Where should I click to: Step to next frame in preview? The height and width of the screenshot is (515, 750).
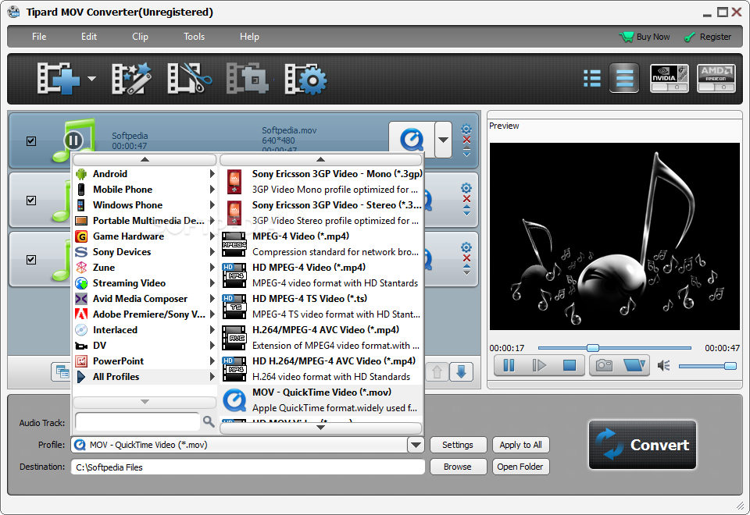click(539, 365)
